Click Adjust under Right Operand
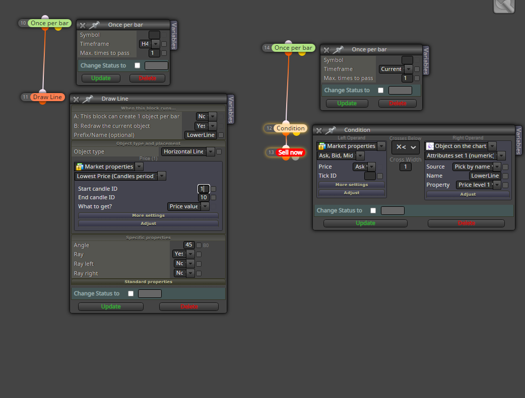 (x=468, y=194)
